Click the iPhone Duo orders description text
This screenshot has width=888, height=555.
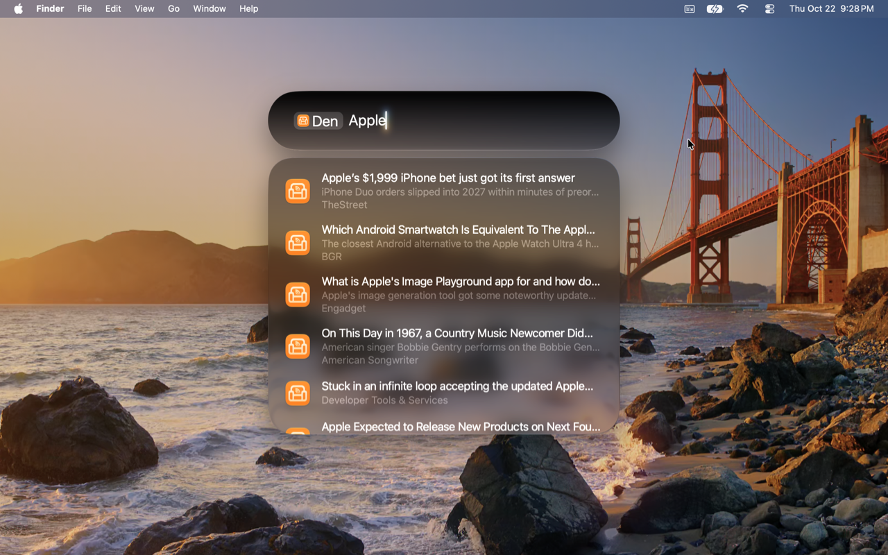[x=461, y=192]
